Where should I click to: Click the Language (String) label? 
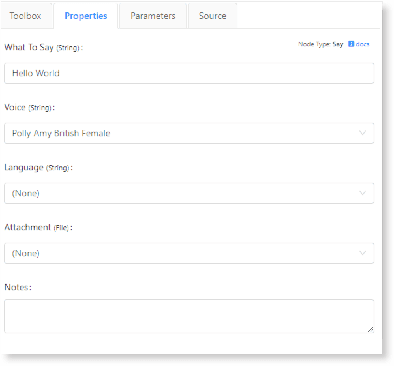38,167
